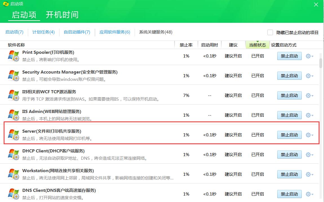Click the Server service Windows logo icon
The height and width of the screenshot is (202, 324).
(x=13, y=134)
